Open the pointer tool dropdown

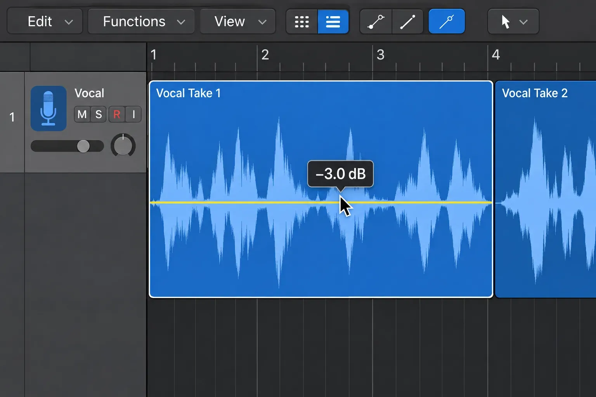coord(513,21)
